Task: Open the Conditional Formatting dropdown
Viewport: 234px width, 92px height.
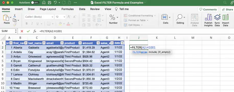Action: coord(140,16)
